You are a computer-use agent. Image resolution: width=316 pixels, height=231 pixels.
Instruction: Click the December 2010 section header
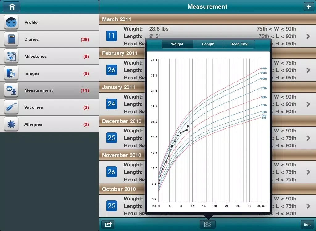(122, 121)
